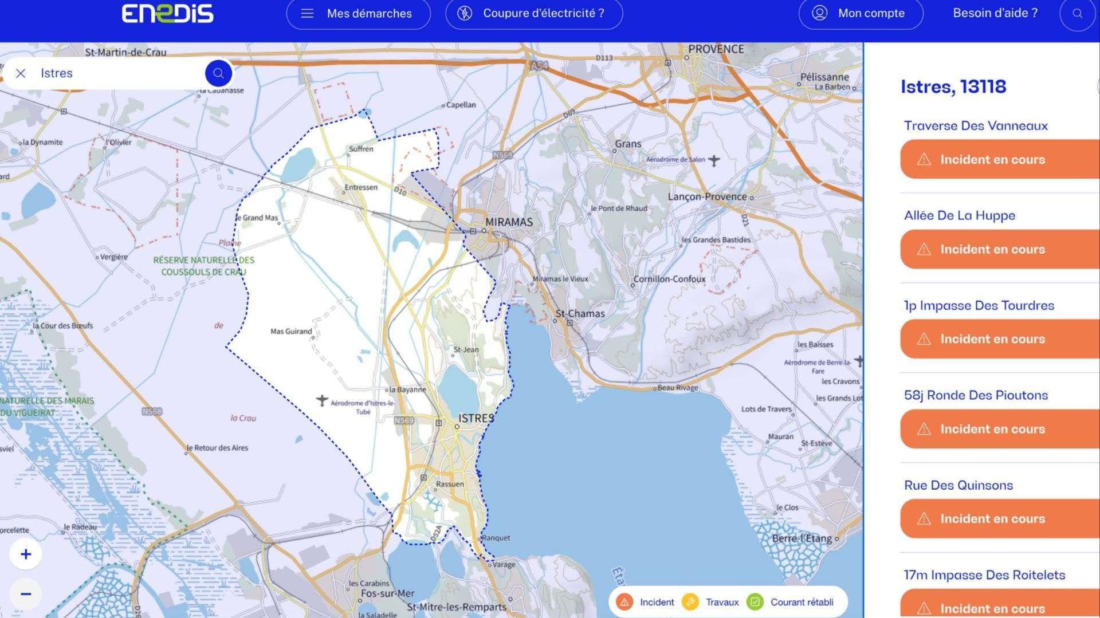Viewport: 1100px width, 618px height.
Task: Click the Aérodrome de Salon plane icon
Action: click(x=713, y=160)
